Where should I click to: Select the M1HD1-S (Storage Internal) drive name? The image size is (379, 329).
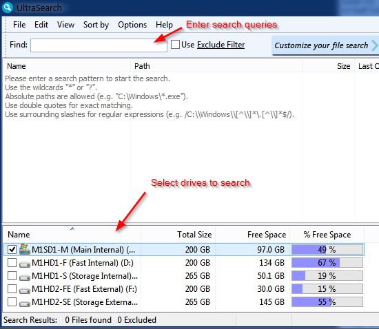[85, 276]
